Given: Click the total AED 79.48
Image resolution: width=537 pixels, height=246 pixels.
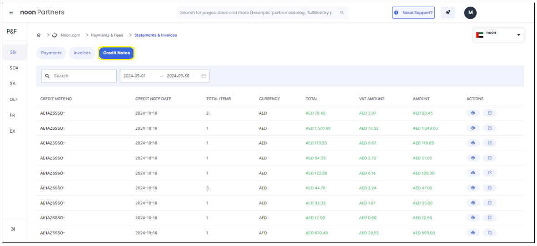Looking at the screenshot, I should [x=315, y=113].
